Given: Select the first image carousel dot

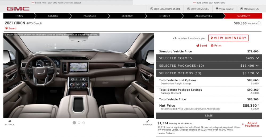Looking at the screenshot, I should point(74,123).
